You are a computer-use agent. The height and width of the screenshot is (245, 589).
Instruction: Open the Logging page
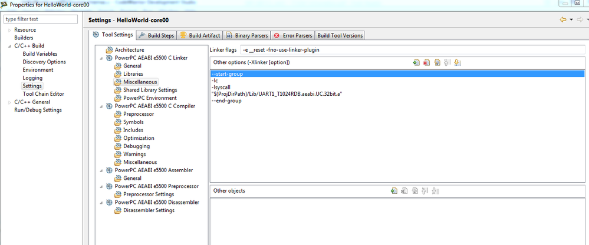[32, 78]
